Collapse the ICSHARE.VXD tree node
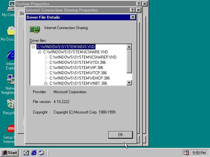Image resolution: width=210 pixels, height=157 pixels. click(x=39, y=52)
